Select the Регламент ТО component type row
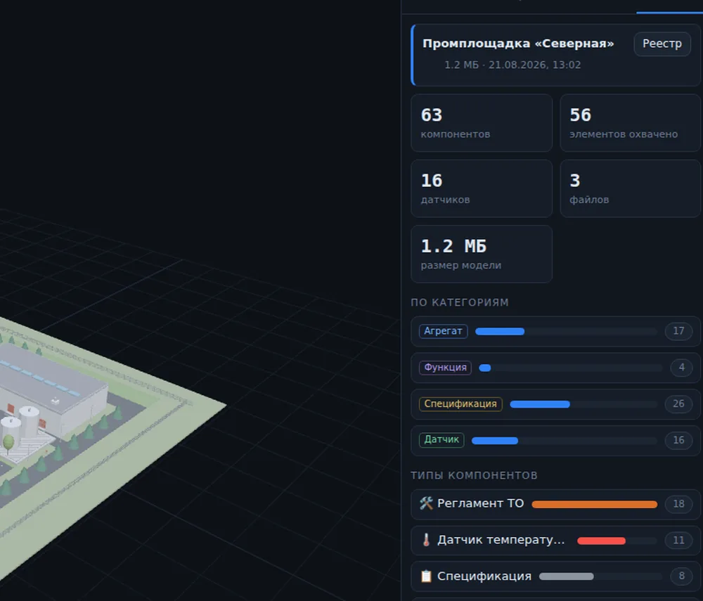The height and width of the screenshot is (601, 703). click(x=555, y=504)
